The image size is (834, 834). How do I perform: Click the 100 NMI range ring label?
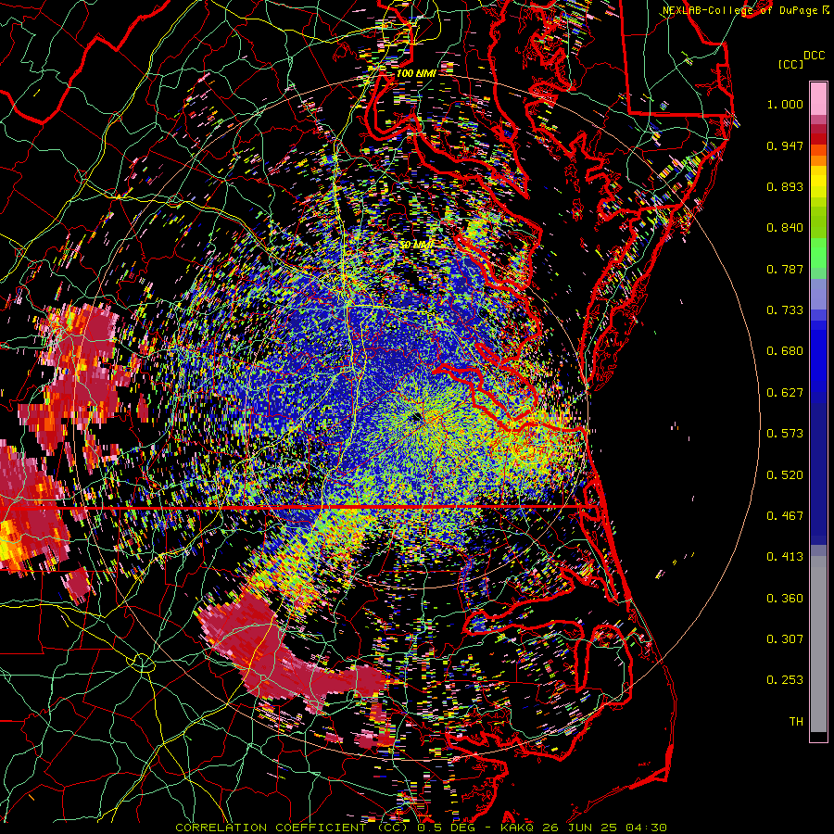tap(416, 73)
